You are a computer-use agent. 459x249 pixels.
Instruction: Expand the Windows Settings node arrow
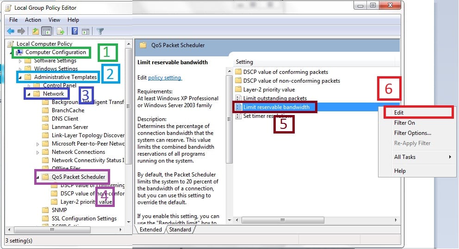point(20,69)
